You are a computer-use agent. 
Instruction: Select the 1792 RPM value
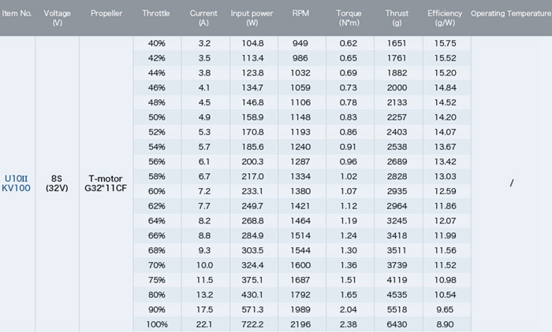pyautogui.click(x=300, y=295)
